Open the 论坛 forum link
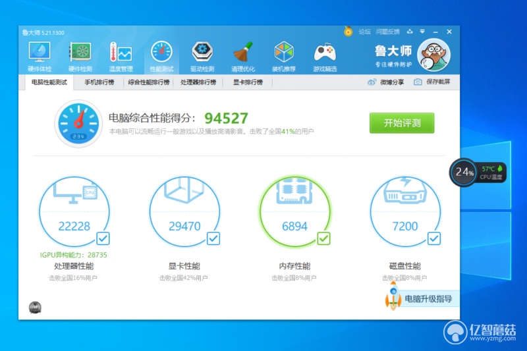 [x=365, y=32]
